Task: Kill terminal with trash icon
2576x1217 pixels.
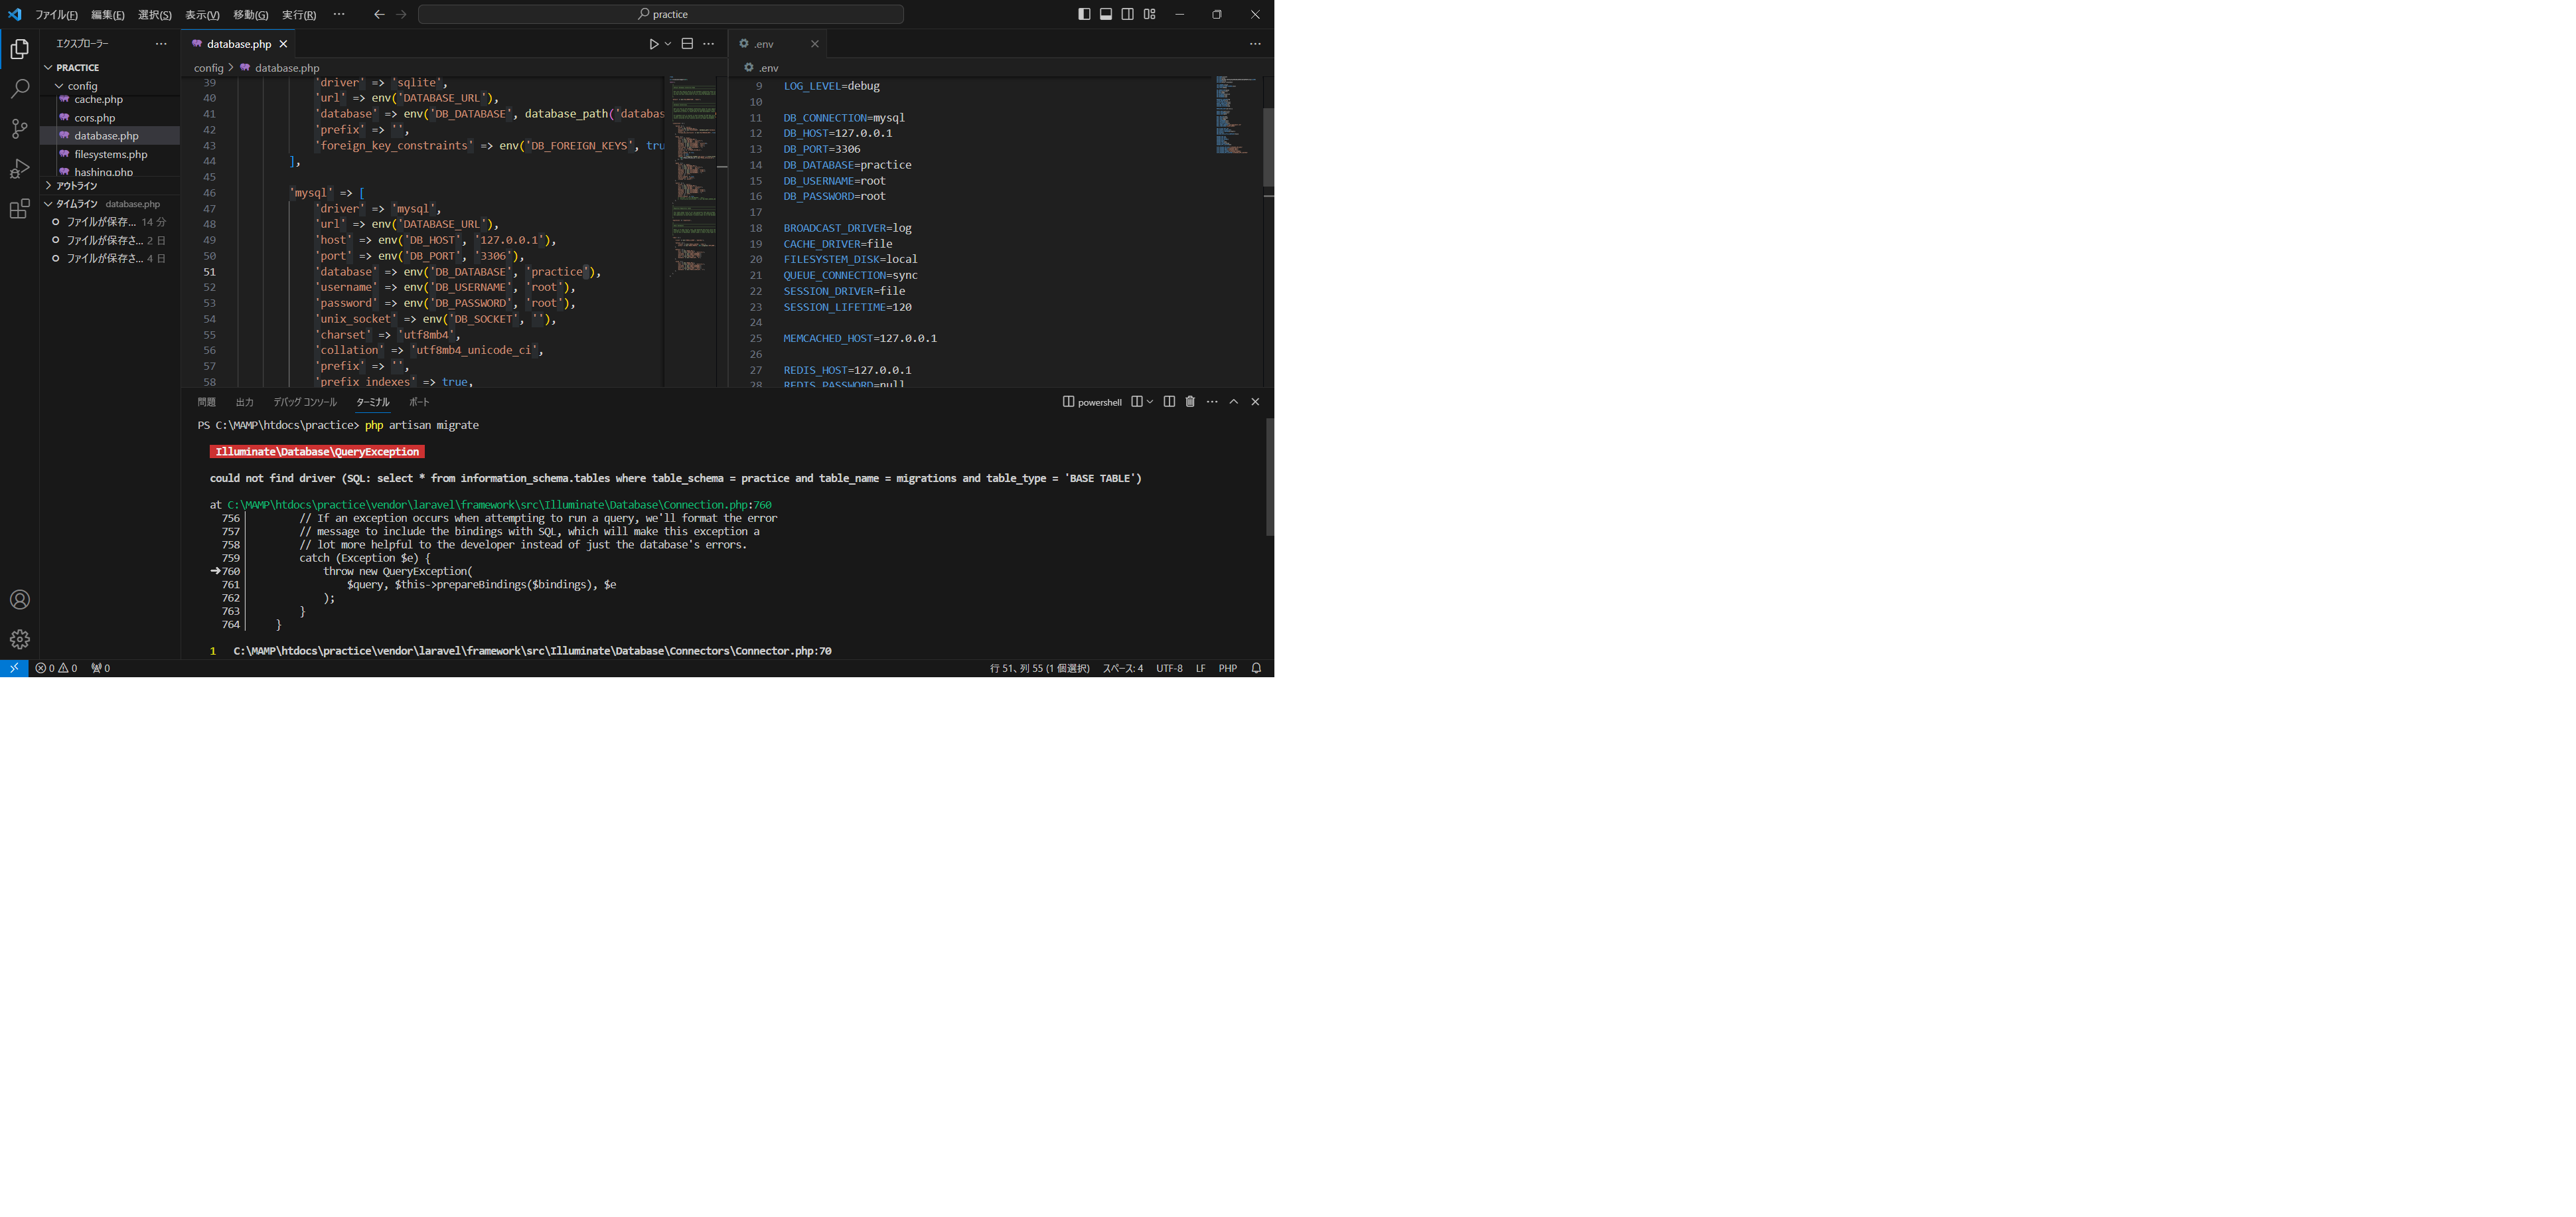Action: pyautogui.click(x=1190, y=402)
